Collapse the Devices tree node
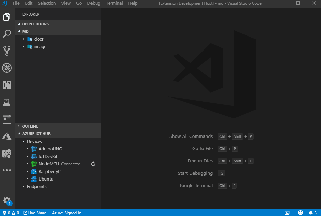This screenshot has height=216, width=321. 23,141
